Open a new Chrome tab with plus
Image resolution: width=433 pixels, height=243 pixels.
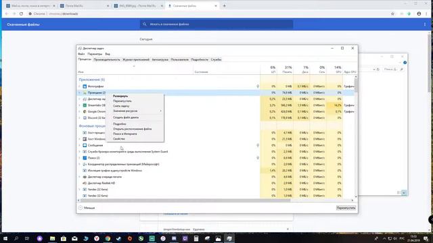point(224,5)
